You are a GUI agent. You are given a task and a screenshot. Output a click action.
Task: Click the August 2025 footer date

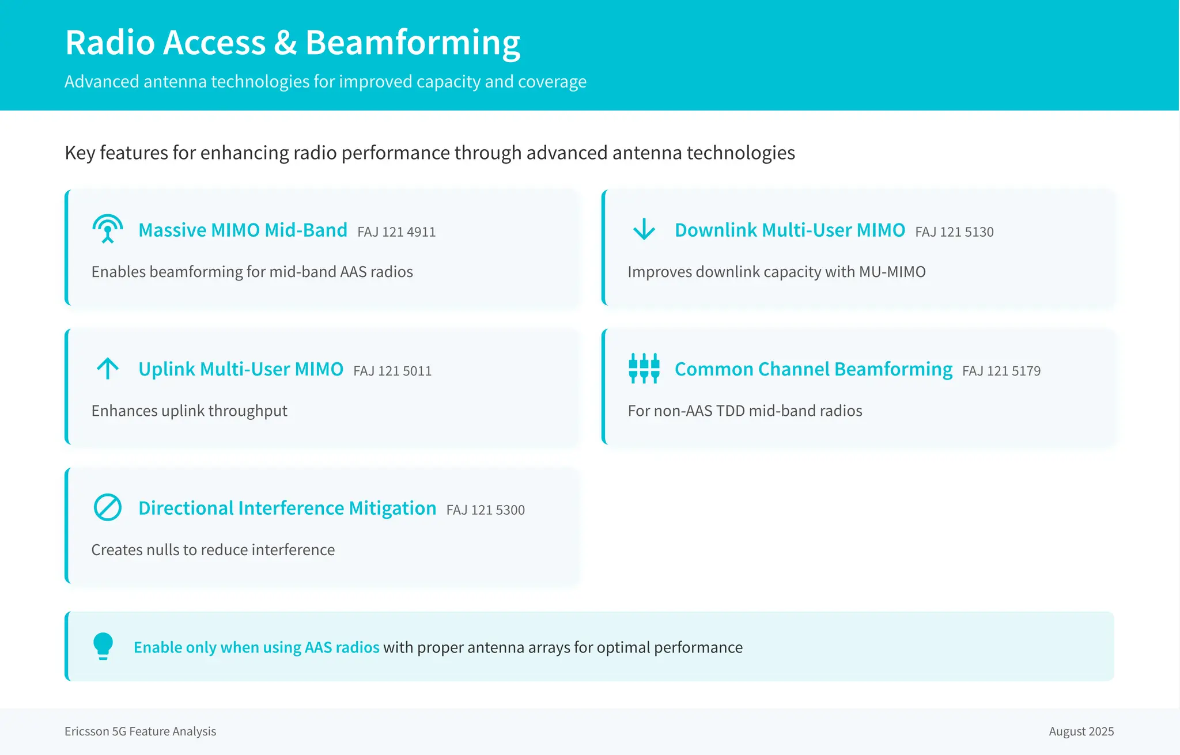[x=1081, y=731]
